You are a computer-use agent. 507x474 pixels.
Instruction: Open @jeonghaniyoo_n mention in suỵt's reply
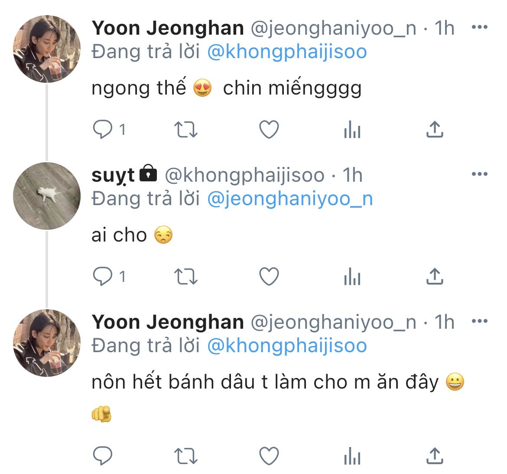pos(290,199)
